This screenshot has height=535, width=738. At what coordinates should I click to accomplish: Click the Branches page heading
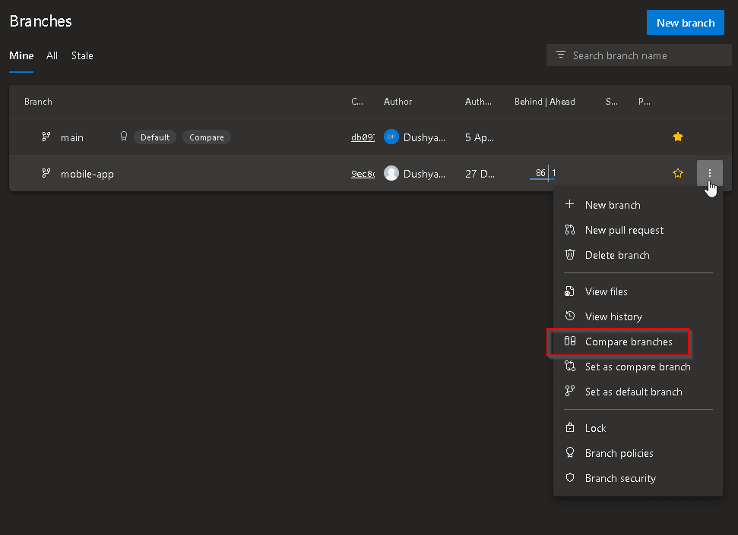click(x=40, y=21)
